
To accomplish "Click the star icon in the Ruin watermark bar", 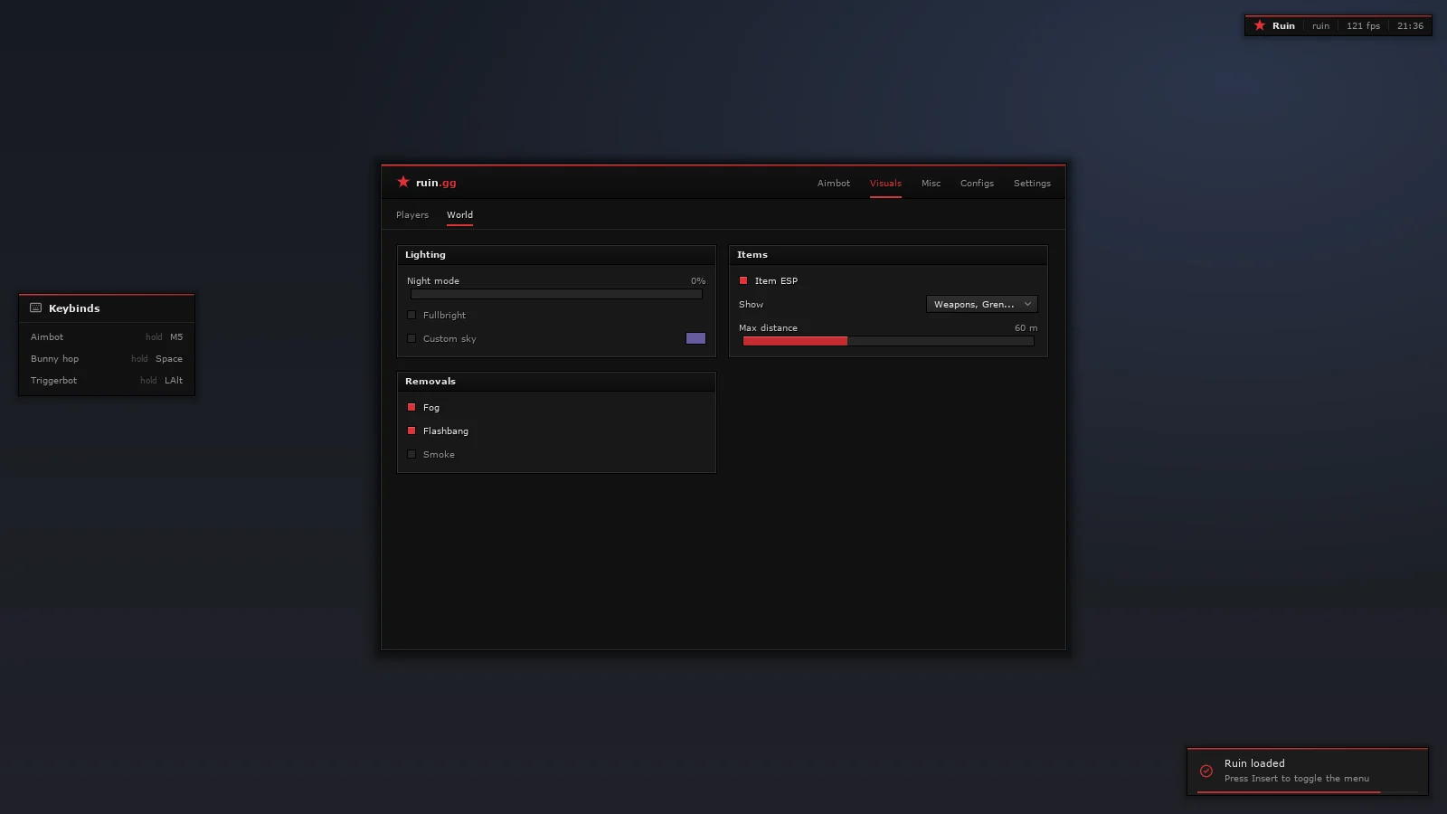I will 1260,25.
